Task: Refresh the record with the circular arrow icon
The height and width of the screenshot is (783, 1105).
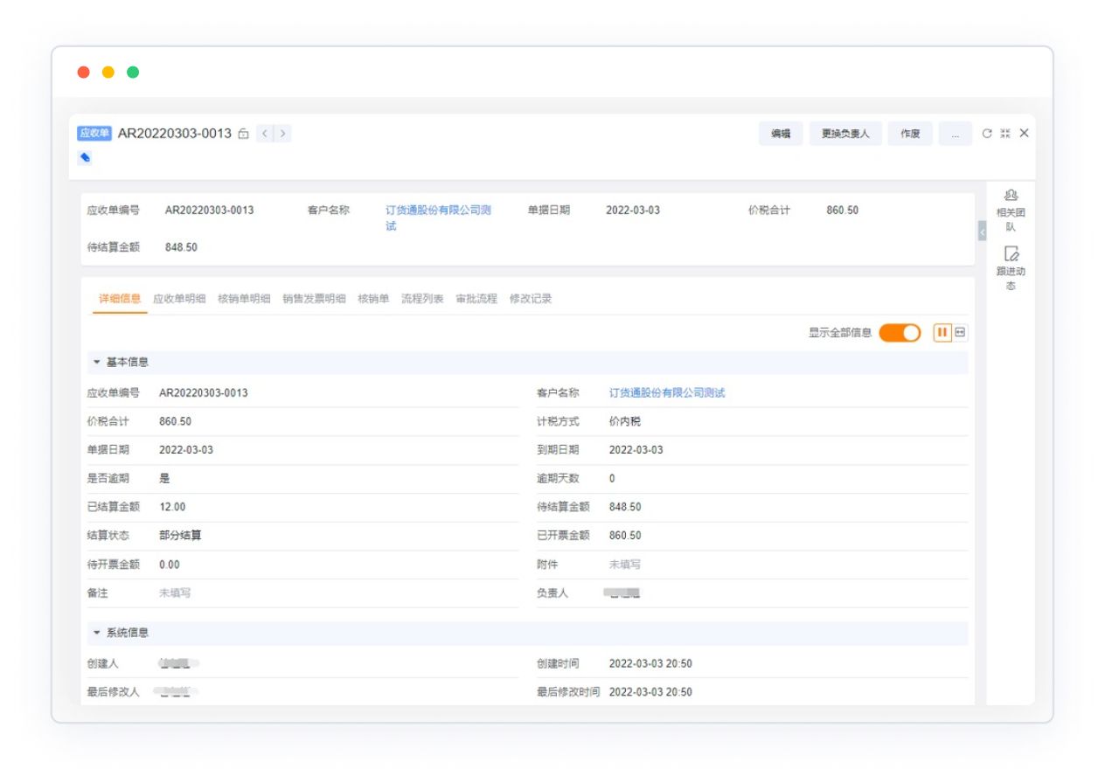Action: coord(987,134)
